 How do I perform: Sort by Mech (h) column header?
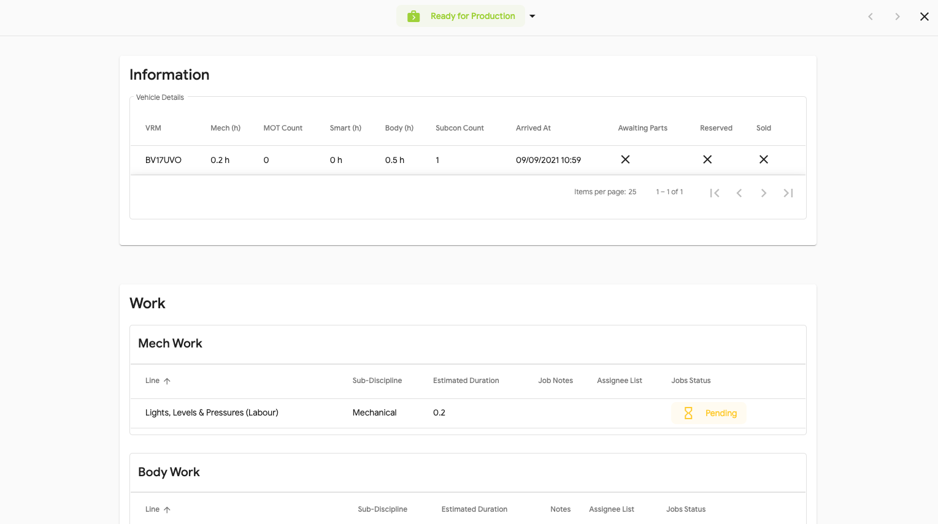(x=225, y=128)
